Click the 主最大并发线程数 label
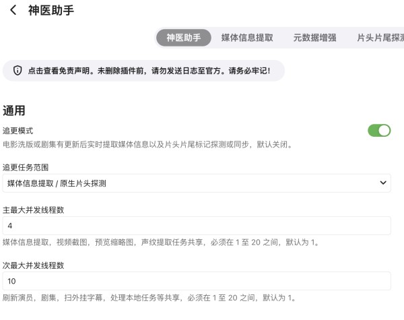The height and width of the screenshot is (320, 404). pyautogui.click(x=33, y=210)
